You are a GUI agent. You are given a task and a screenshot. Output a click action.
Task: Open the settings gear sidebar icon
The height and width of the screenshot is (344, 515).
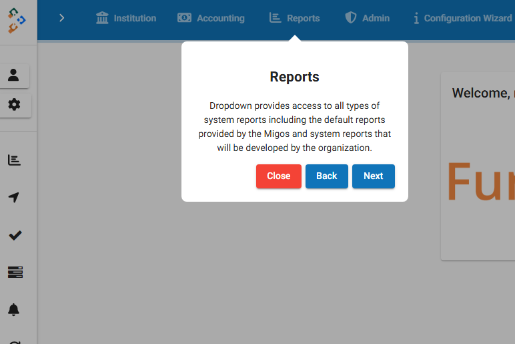pyautogui.click(x=14, y=105)
